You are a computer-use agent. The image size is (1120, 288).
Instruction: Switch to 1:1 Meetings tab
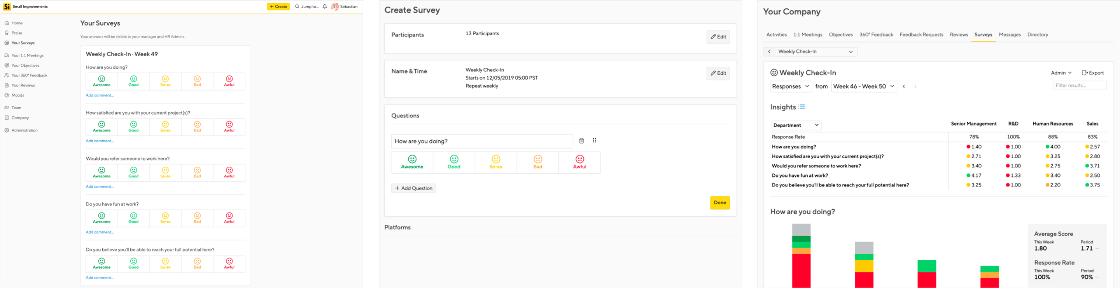807,34
